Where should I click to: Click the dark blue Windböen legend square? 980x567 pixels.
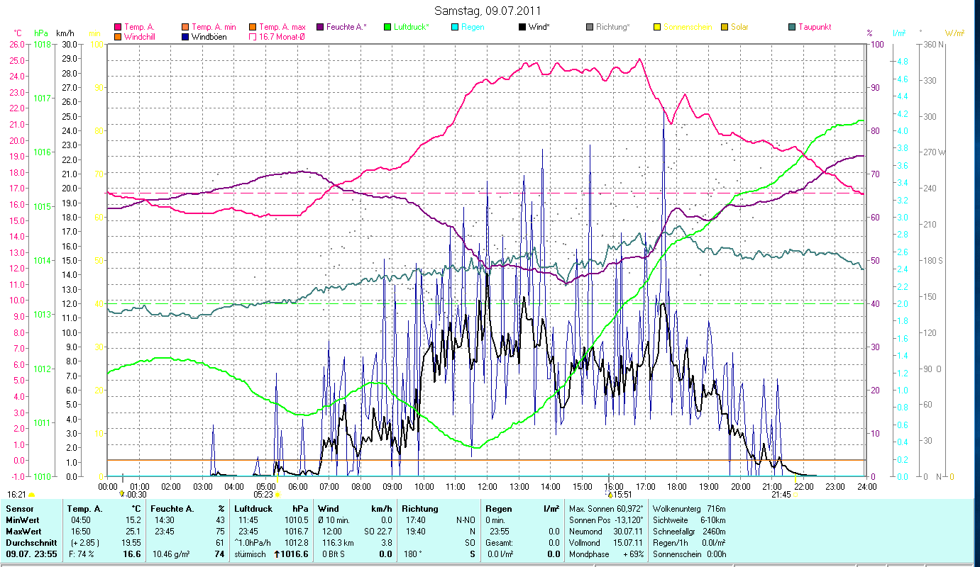point(186,37)
